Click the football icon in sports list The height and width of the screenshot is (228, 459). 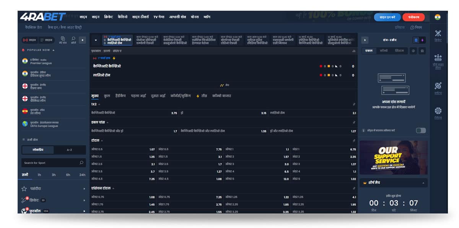24,211
